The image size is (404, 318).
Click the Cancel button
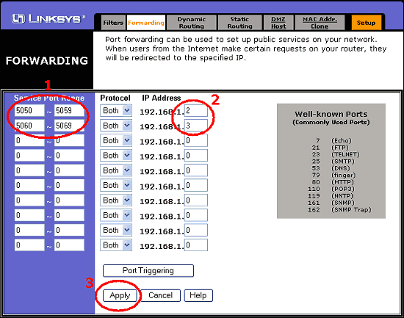tap(160, 295)
